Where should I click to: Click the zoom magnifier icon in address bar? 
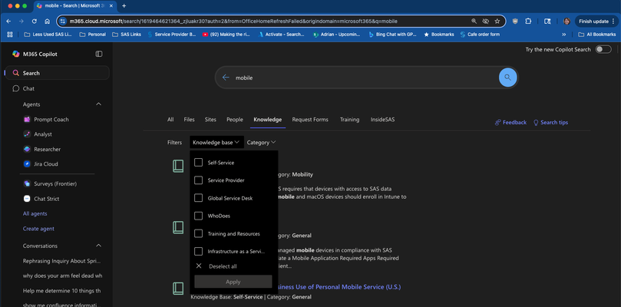[474, 21]
